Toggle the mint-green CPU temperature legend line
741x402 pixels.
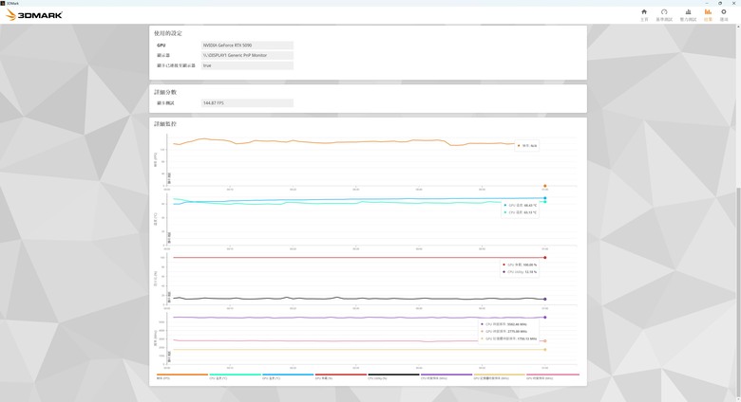tap(235, 376)
